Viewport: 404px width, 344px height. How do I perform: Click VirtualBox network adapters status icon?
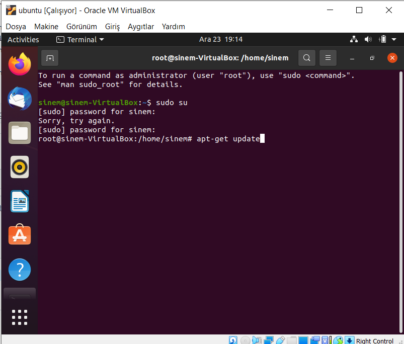(269, 340)
